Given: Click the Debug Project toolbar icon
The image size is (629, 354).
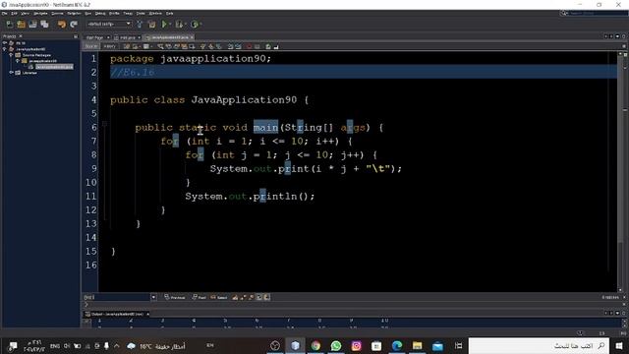Looking at the screenshot, I should (179, 25).
